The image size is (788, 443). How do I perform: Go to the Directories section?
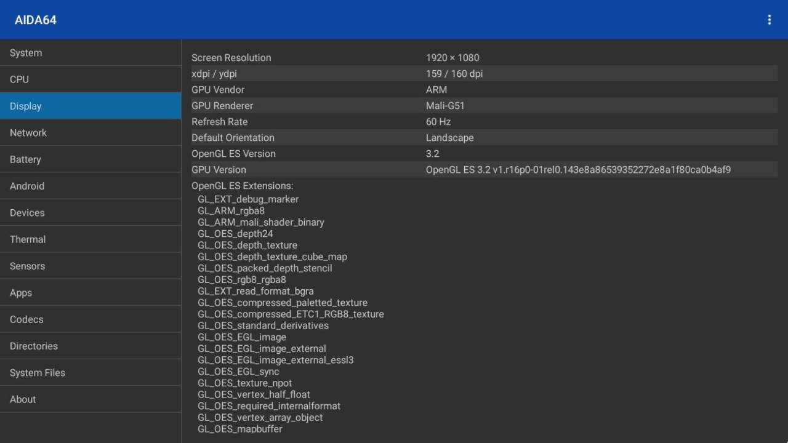click(90, 346)
